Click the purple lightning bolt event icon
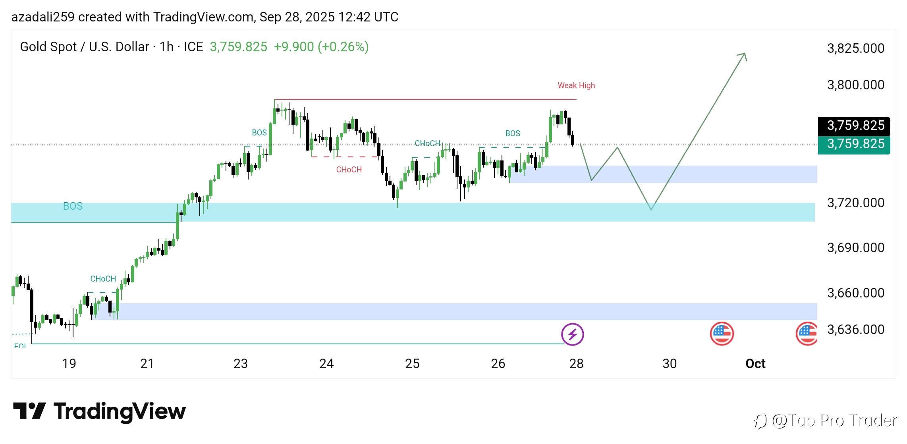 click(572, 334)
